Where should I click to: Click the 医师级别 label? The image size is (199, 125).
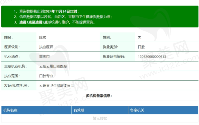[12, 47]
